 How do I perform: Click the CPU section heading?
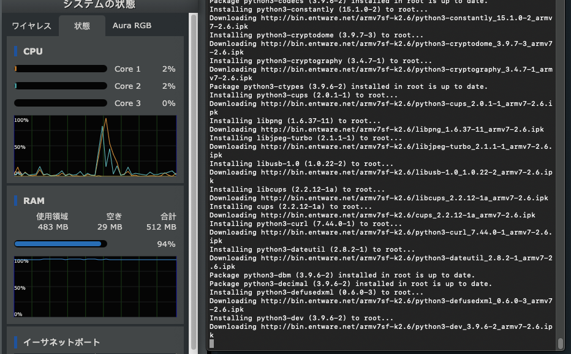[32, 51]
